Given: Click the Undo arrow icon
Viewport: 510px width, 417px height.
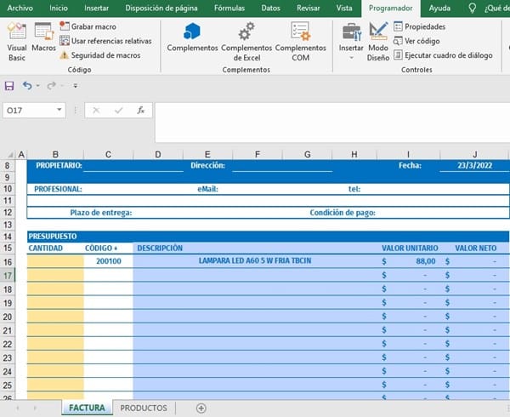Looking at the screenshot, I should 27,86.
